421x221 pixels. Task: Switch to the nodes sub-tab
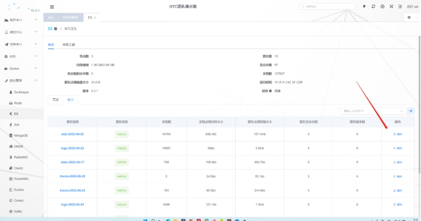55,100
